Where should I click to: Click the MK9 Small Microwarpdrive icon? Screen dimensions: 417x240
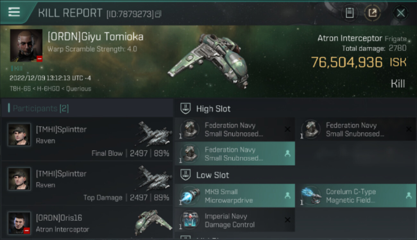[190, 196]
